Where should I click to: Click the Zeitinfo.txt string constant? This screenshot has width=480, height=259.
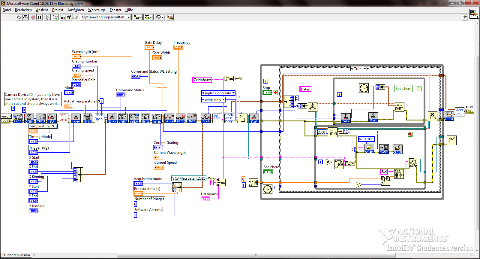tap(202, 80)
